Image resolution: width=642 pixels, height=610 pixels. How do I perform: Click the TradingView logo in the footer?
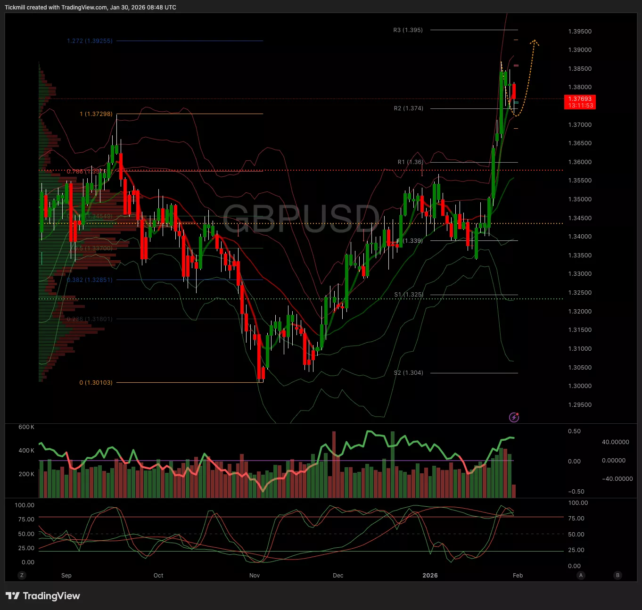pyautogui.click(x=43, y=596)
